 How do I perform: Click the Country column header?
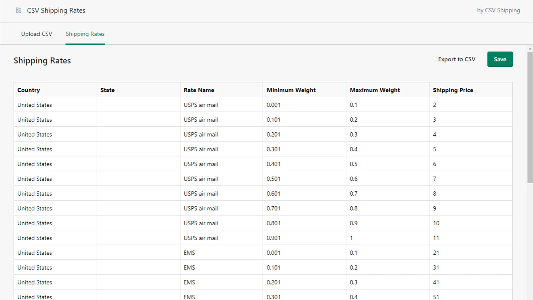pos(29,90)
